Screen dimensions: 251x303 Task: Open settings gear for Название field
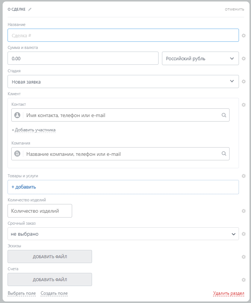(x=243, y=35)
